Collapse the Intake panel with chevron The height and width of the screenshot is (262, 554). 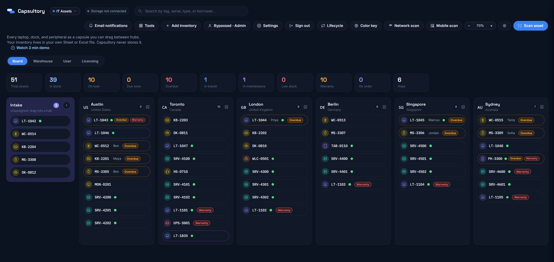[66, 105]
